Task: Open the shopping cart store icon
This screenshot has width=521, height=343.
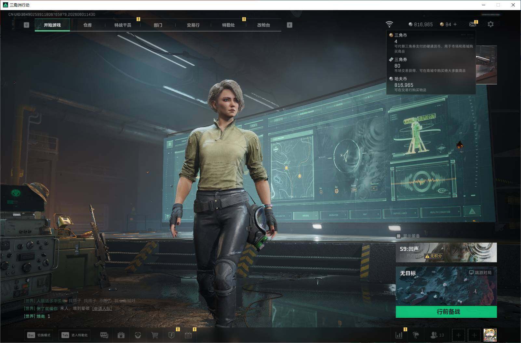Action: tap(155, 335)
